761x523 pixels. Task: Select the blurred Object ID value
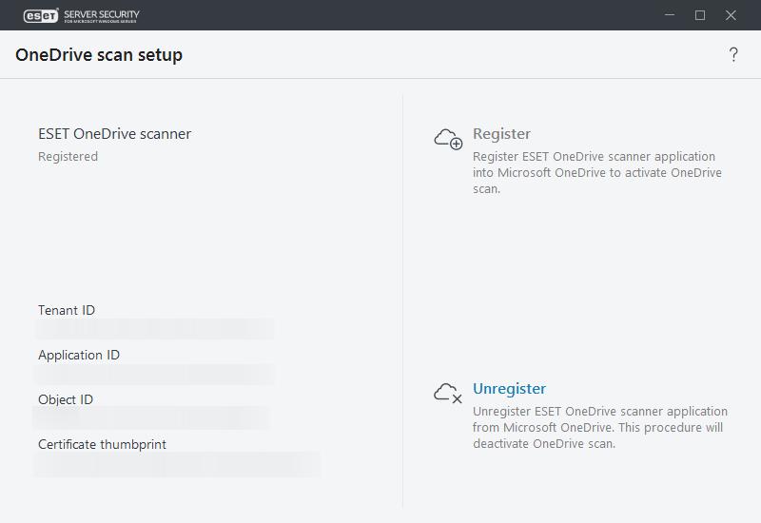click(x=152, y=418)
